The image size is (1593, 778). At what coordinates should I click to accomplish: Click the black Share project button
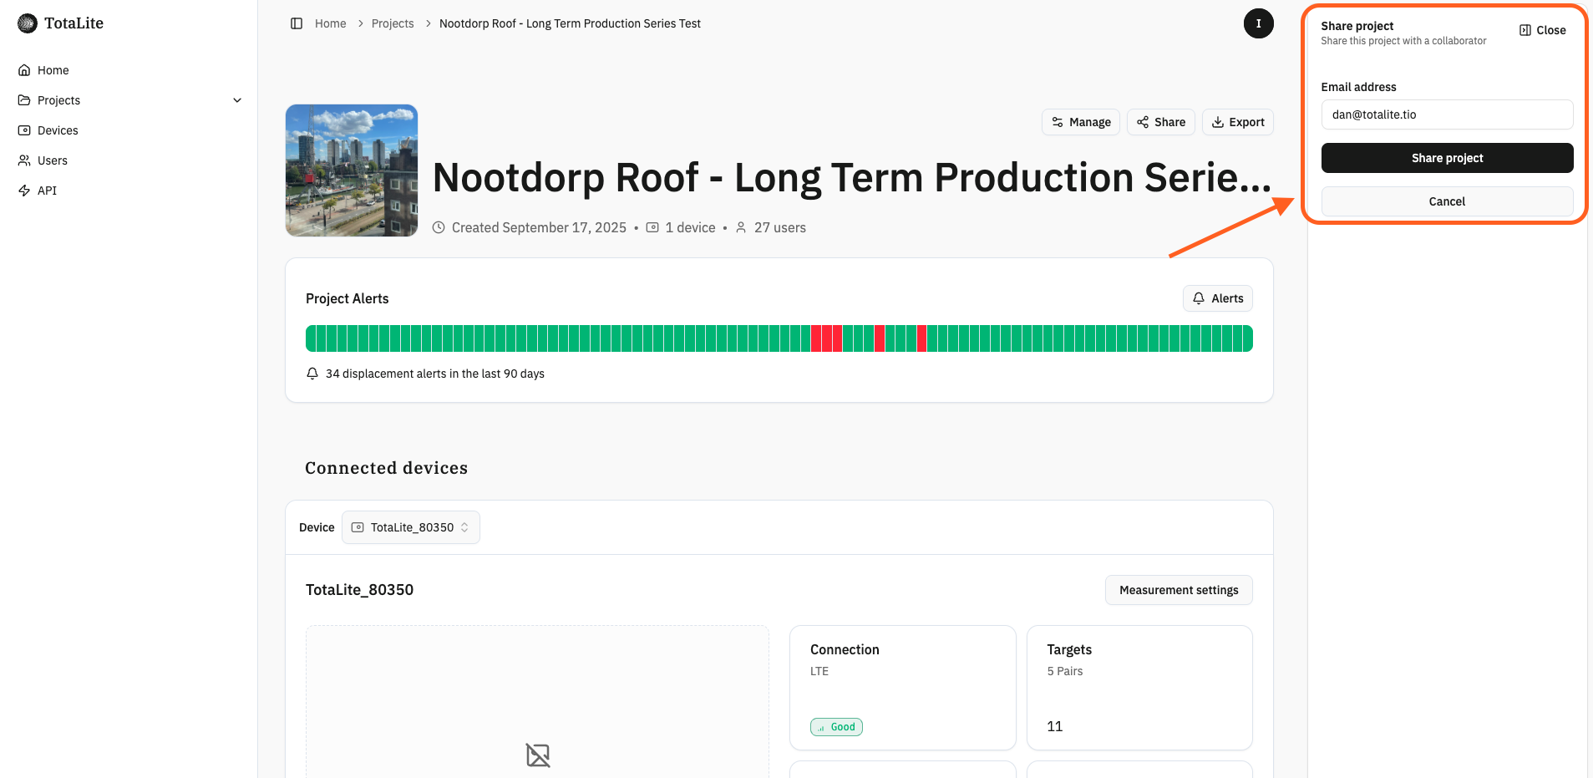[1447, 158]
